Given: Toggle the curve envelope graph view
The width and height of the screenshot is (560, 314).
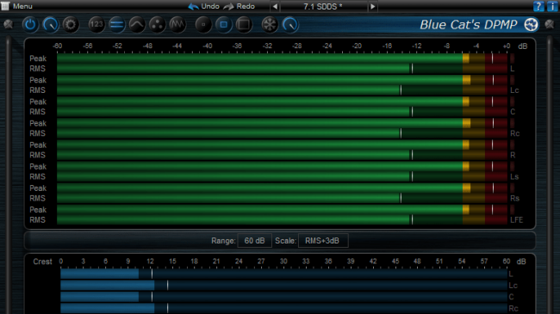Looking at the screenshot, I should pos(137,25).
